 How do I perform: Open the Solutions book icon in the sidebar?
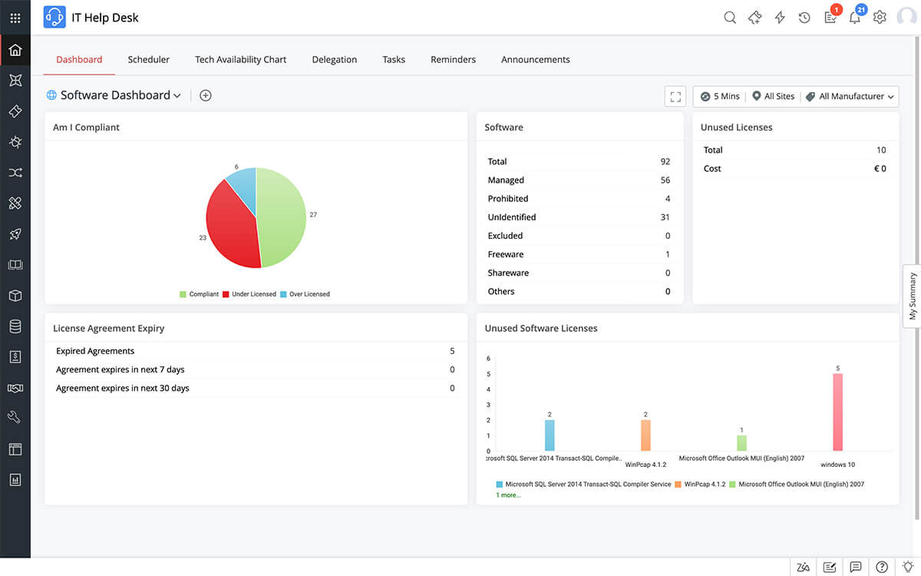[15, 264]
